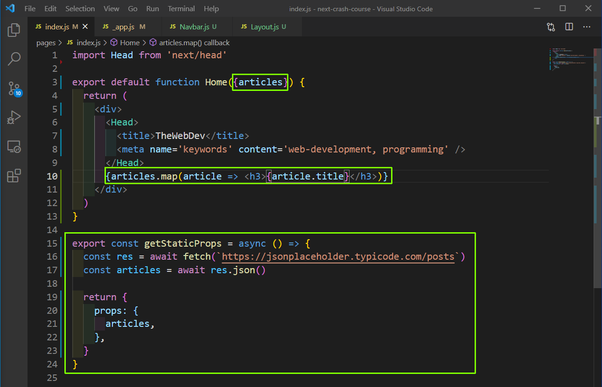Click line number 3 in gutter
This screenshot has width=602, height=387.
[55, 82]
